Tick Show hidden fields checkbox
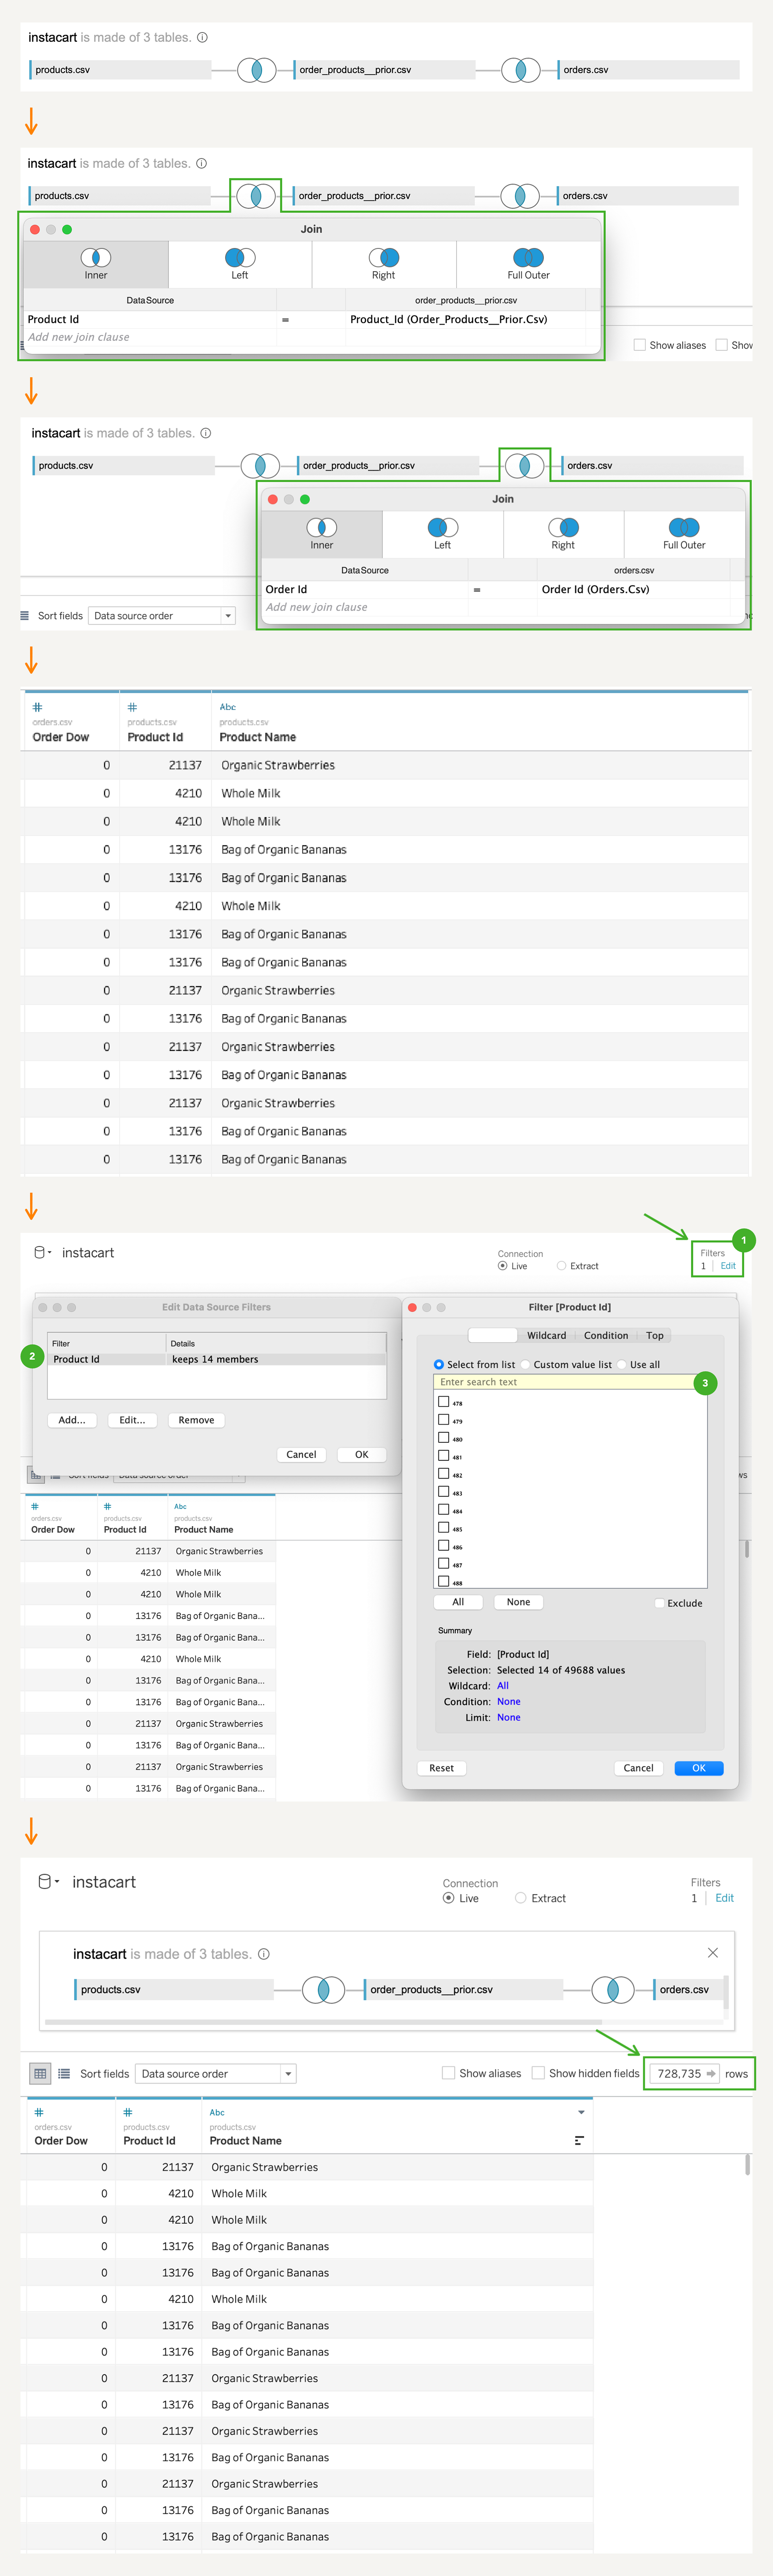Screen dimensions: 773x2576 pyautogui.click(x=538, y=2073)
